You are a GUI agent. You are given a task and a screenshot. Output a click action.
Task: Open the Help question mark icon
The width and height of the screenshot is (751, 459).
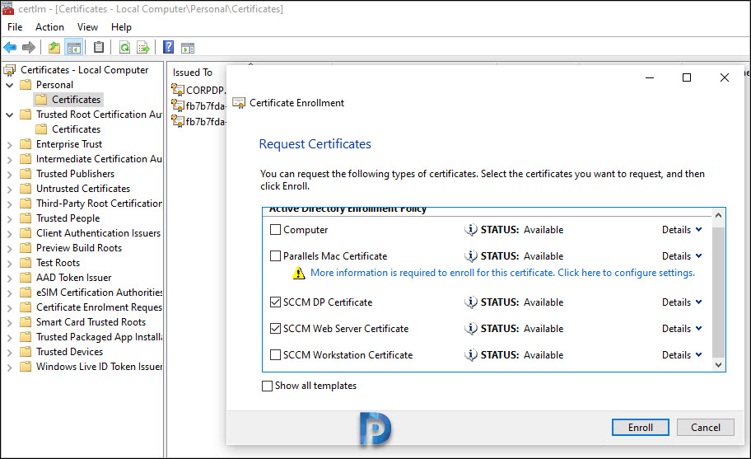[x=169, y=47]
